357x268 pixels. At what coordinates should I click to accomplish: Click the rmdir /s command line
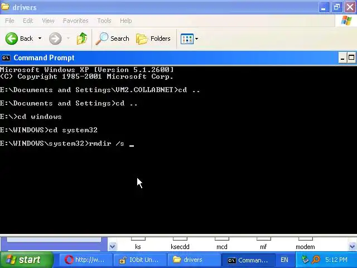pyautogui.click(x=67, y=143)
